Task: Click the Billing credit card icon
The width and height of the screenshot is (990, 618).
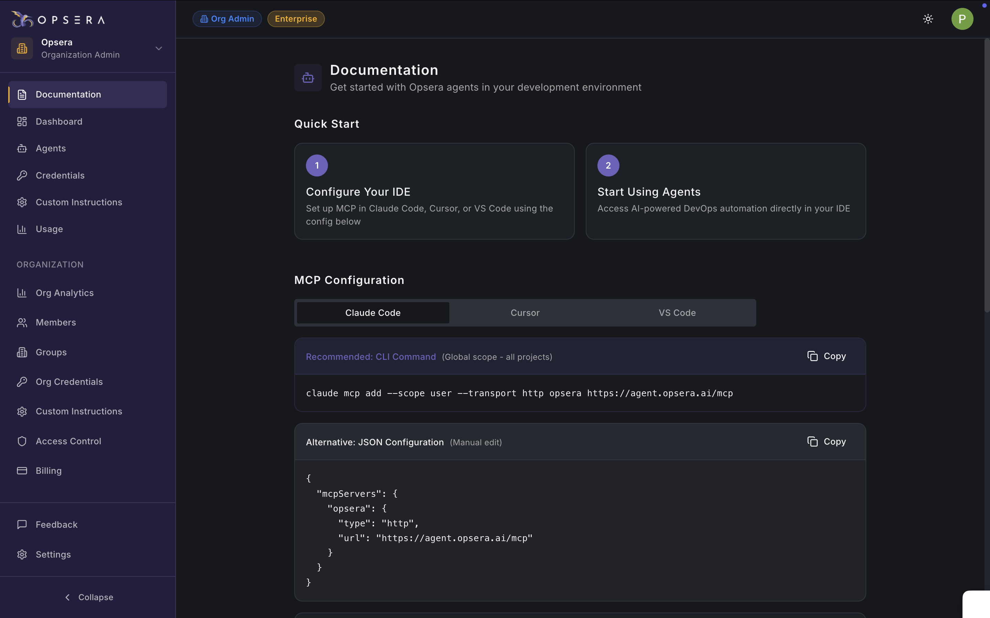Action: [22, 470]
